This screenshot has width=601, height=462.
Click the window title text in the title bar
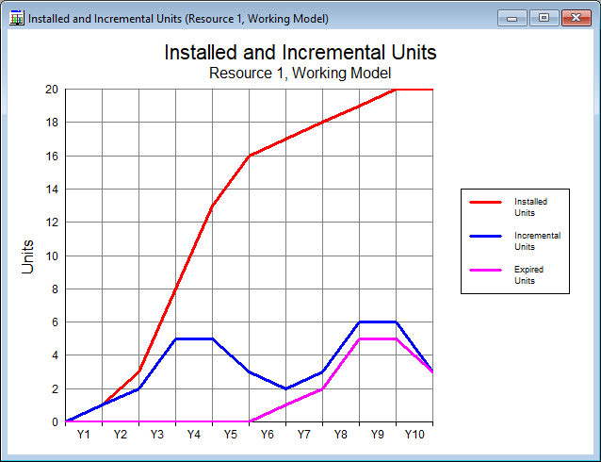(178, 19)
